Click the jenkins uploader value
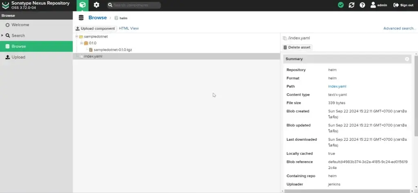 (334, 184)
